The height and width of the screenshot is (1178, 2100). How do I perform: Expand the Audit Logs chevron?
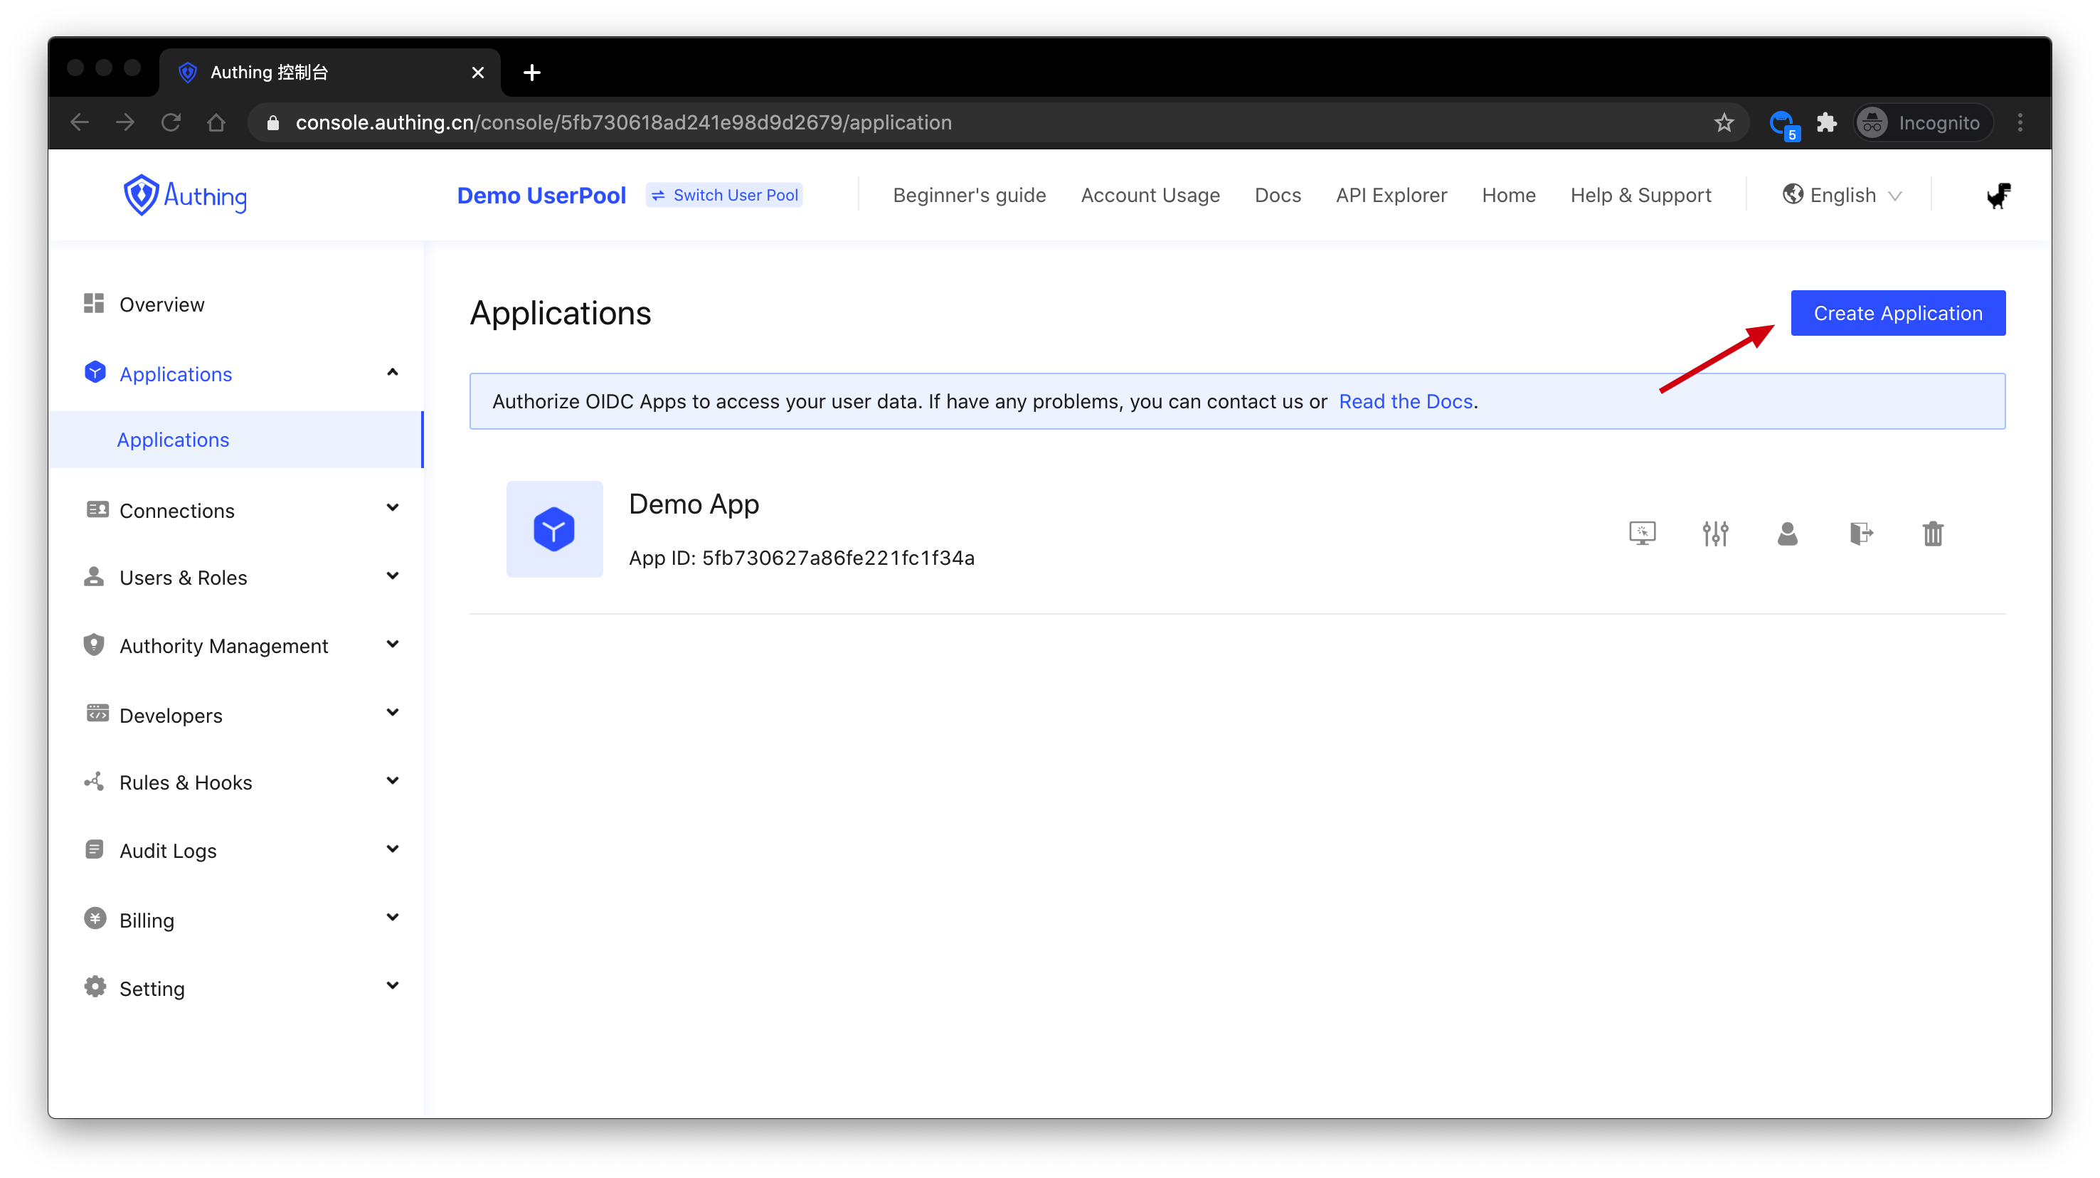pyautogui.click(x=392, y=849)
